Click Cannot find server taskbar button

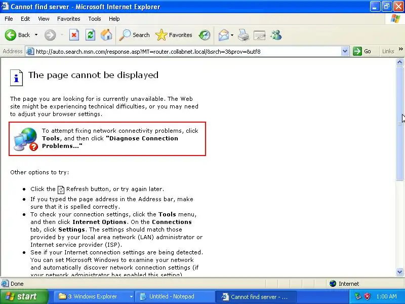point(256,297)
